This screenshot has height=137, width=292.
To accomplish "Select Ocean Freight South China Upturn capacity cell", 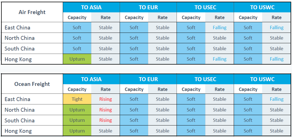I will point(77,120).
